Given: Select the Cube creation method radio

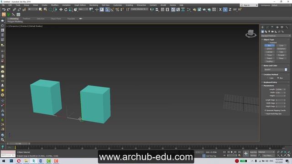Looking at the screenshot, I should pos(268,78).
